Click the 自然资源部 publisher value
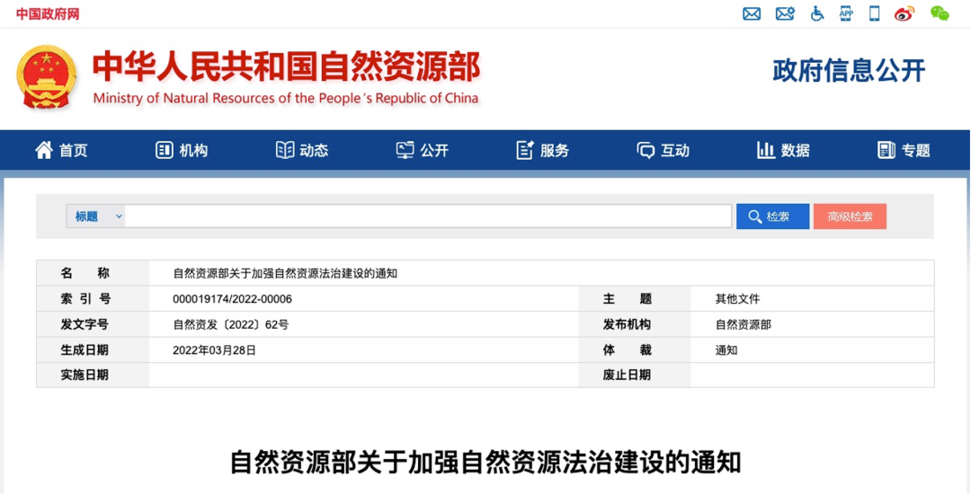Image resolution: width=971 pixels, height=494 pixels. point(744,324)
